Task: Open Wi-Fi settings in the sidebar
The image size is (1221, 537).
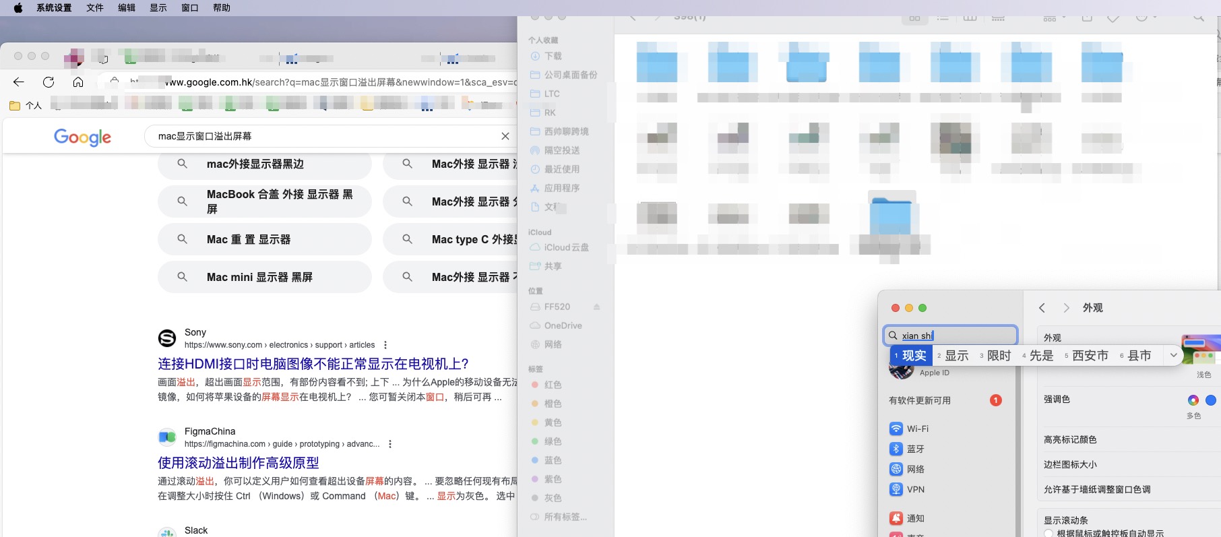Action: point(916,429)
